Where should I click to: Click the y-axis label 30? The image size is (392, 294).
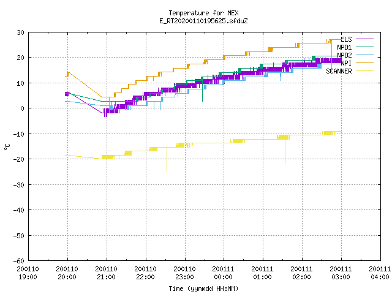click(x=20, y=32)
